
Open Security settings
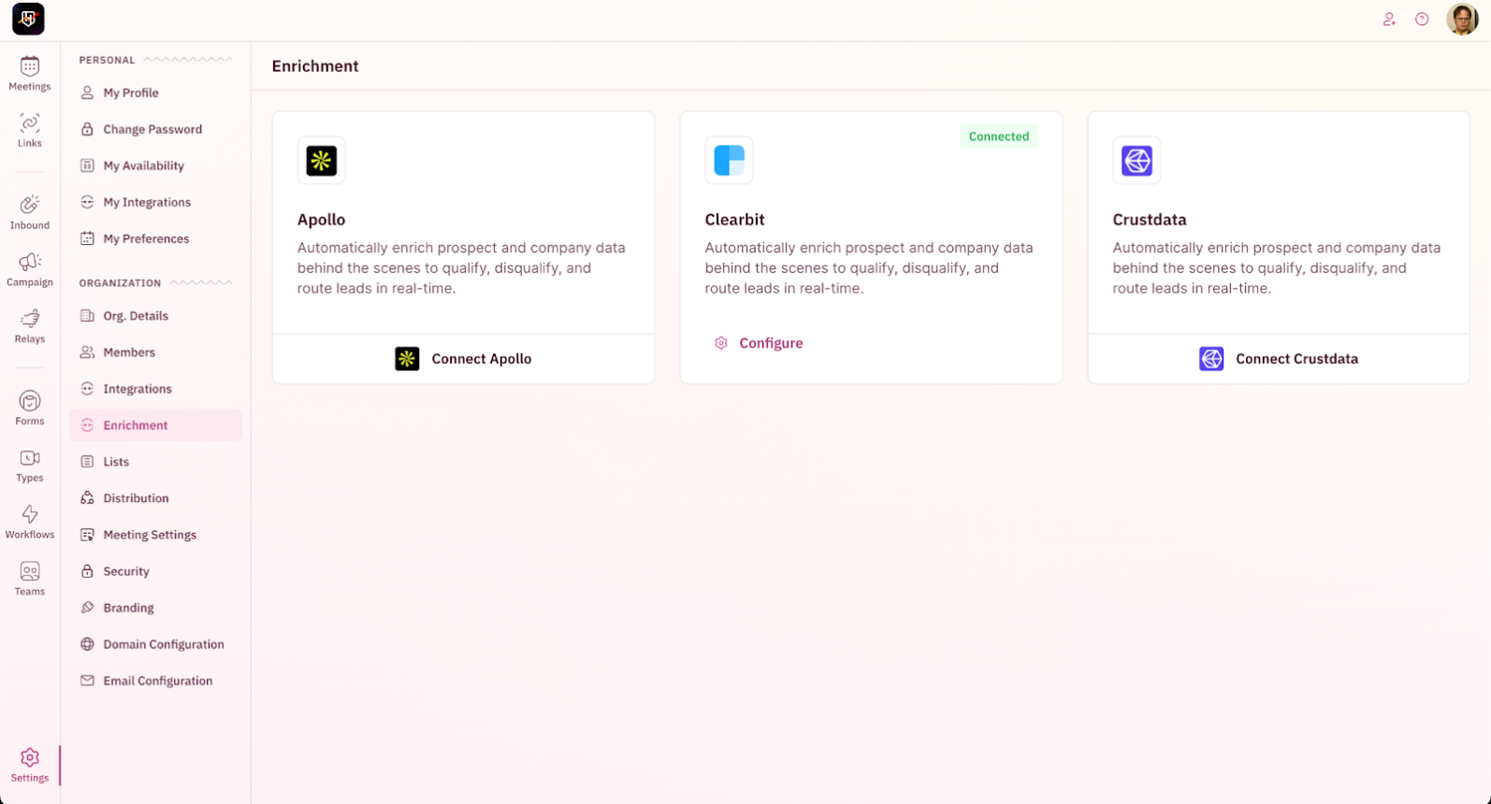155,571
